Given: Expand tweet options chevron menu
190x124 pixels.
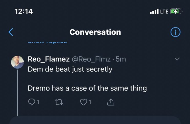Looking at the screenshot, I should (177, 59).
